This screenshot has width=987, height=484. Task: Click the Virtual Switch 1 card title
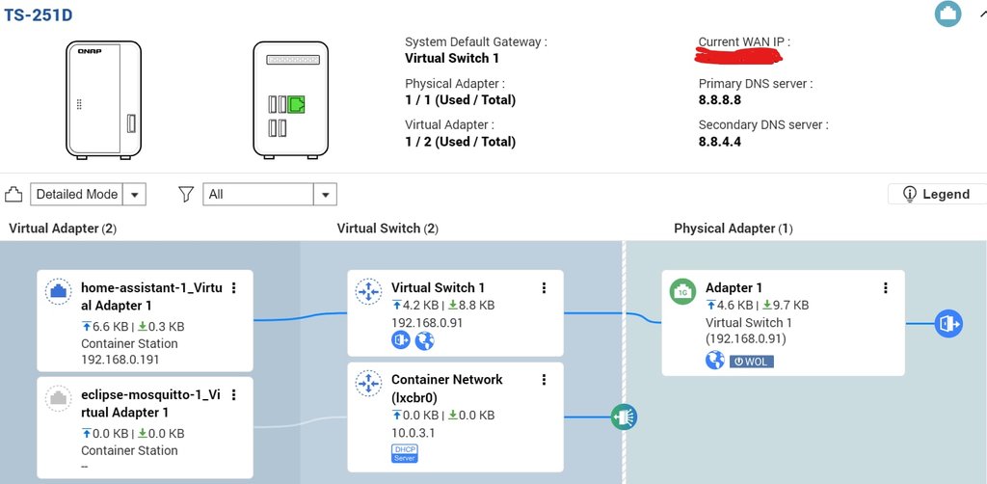[439, 287]
